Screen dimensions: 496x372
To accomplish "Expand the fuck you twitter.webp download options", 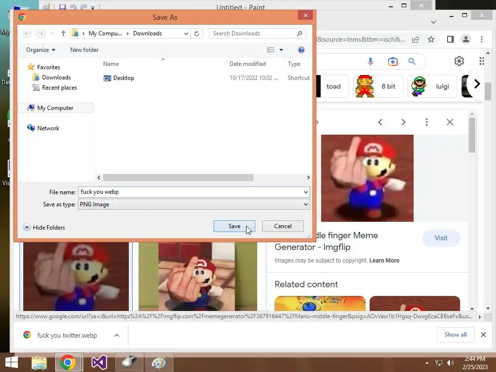I will (117, 335).
